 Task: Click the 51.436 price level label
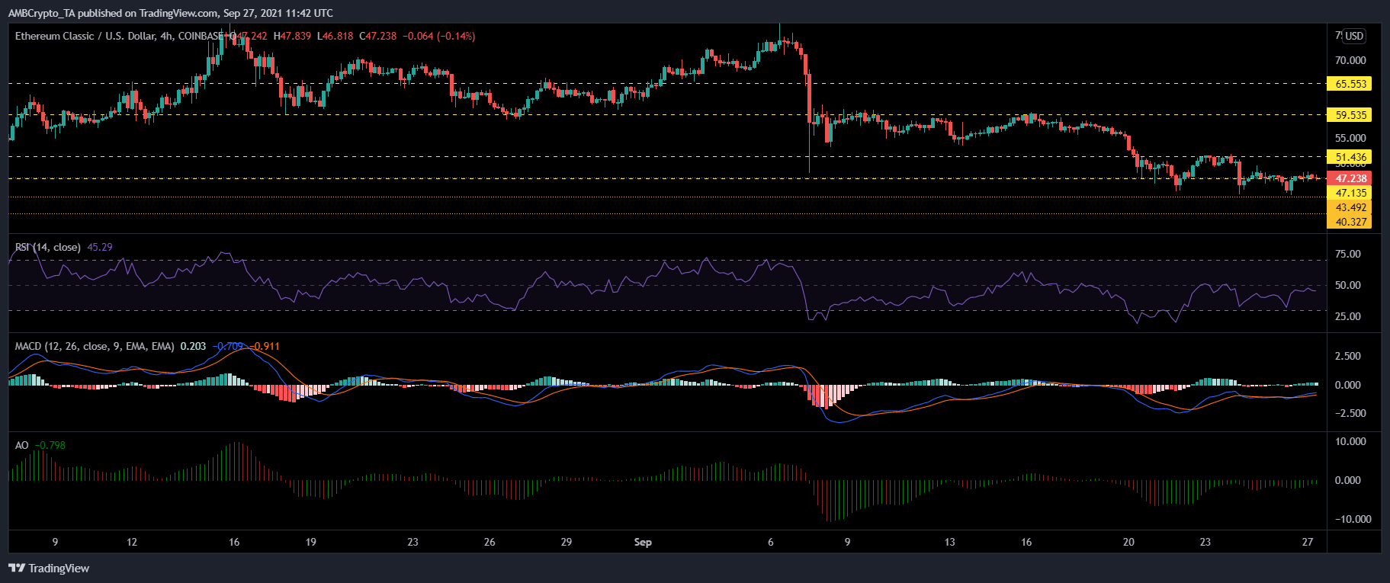1350,157
